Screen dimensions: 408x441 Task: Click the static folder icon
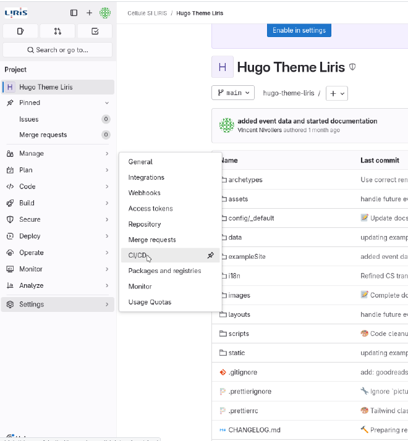[223, 353]
